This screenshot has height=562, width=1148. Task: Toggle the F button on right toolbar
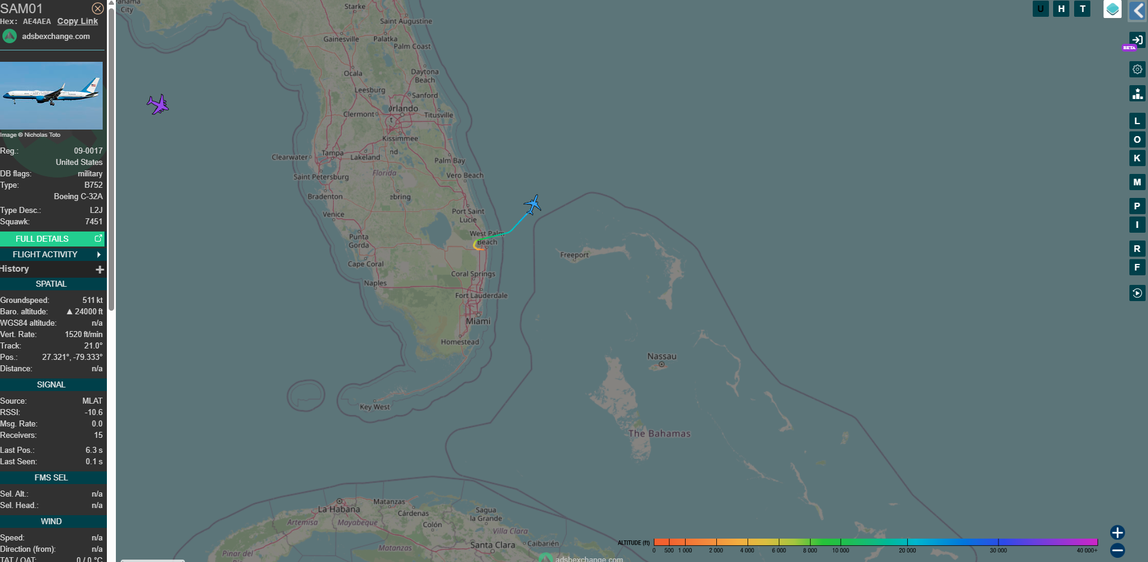(1137, 268)
